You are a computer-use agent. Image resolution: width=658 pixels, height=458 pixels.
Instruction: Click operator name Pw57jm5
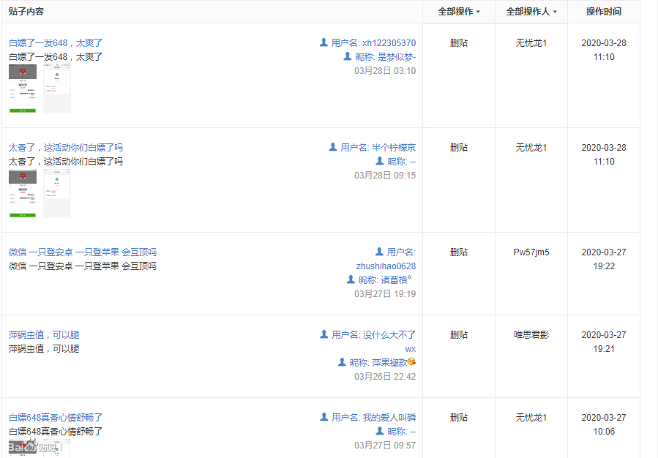coord(531,252)
